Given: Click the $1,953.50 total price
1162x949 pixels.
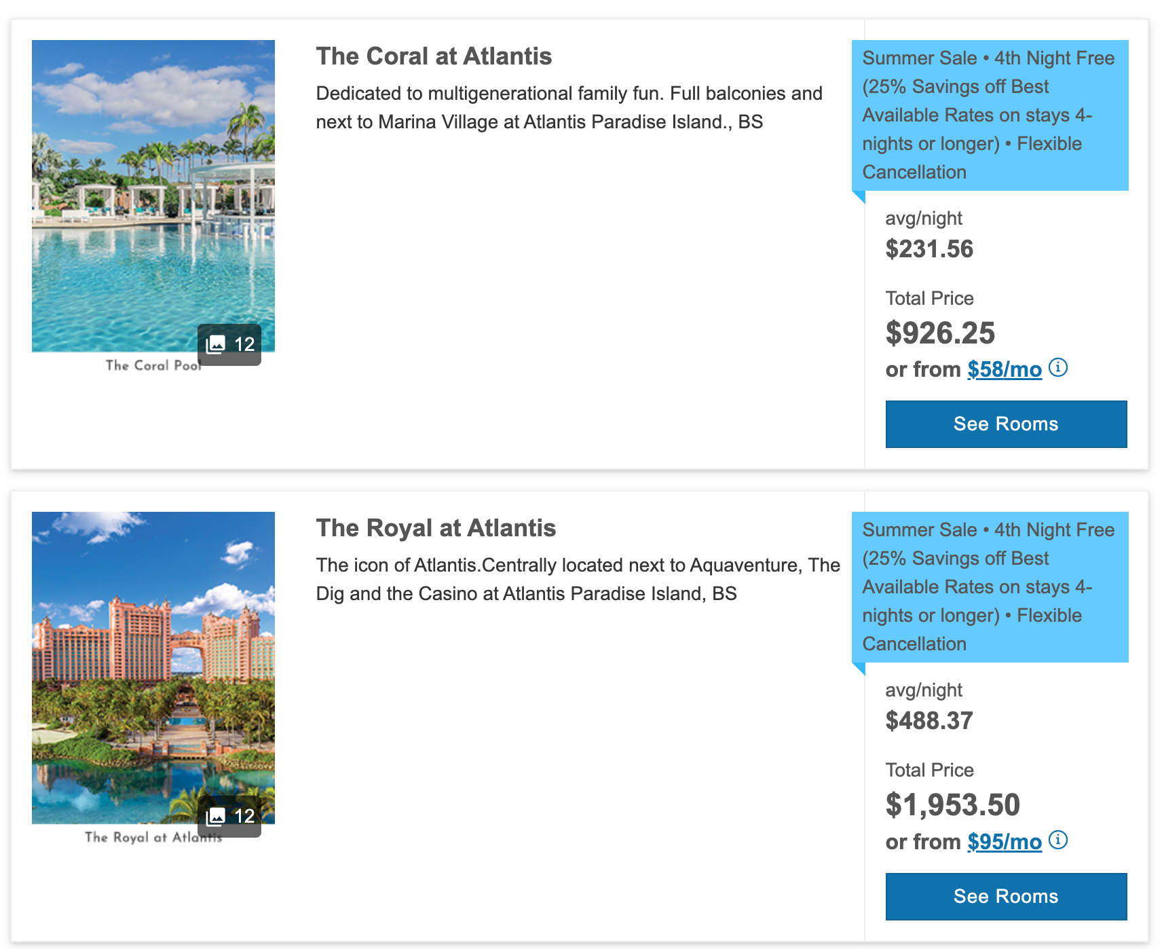Looking at the screenshot, I should [952, 805].
